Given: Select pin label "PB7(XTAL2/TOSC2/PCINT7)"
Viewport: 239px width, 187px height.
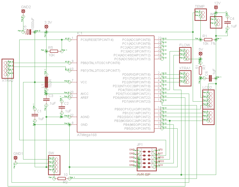Looking at the screenshot, I should pyautogui.click(x=100, y=71).
